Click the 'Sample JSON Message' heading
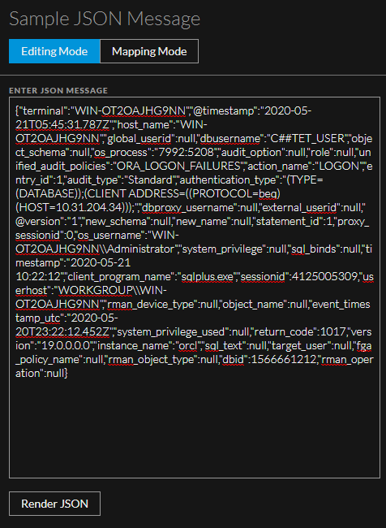 (x=105, y=19)
